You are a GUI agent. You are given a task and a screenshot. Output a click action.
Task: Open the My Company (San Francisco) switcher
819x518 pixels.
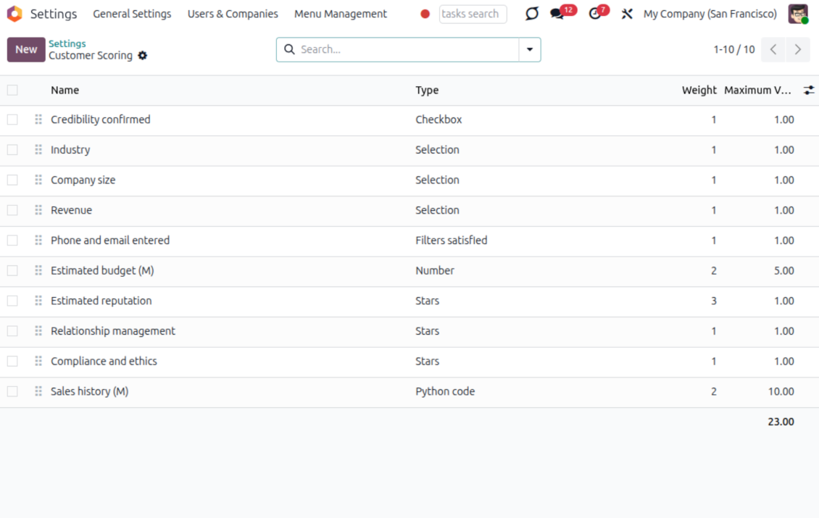coord(710,14)
